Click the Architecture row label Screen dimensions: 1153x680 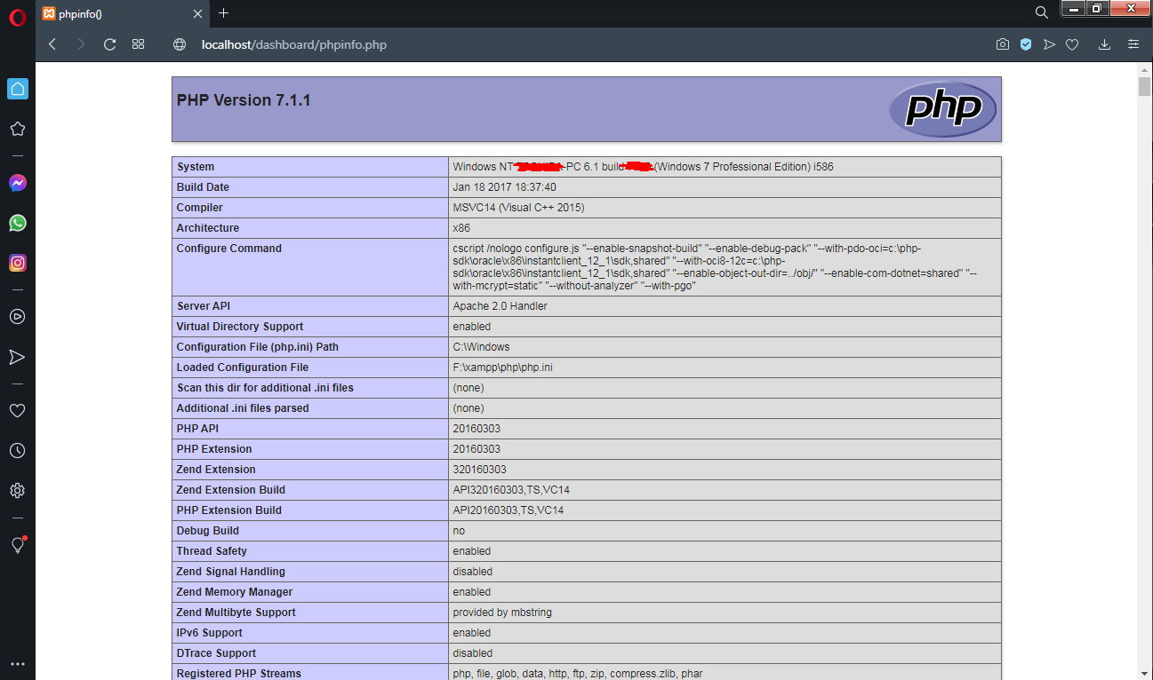tap(208, 228)
